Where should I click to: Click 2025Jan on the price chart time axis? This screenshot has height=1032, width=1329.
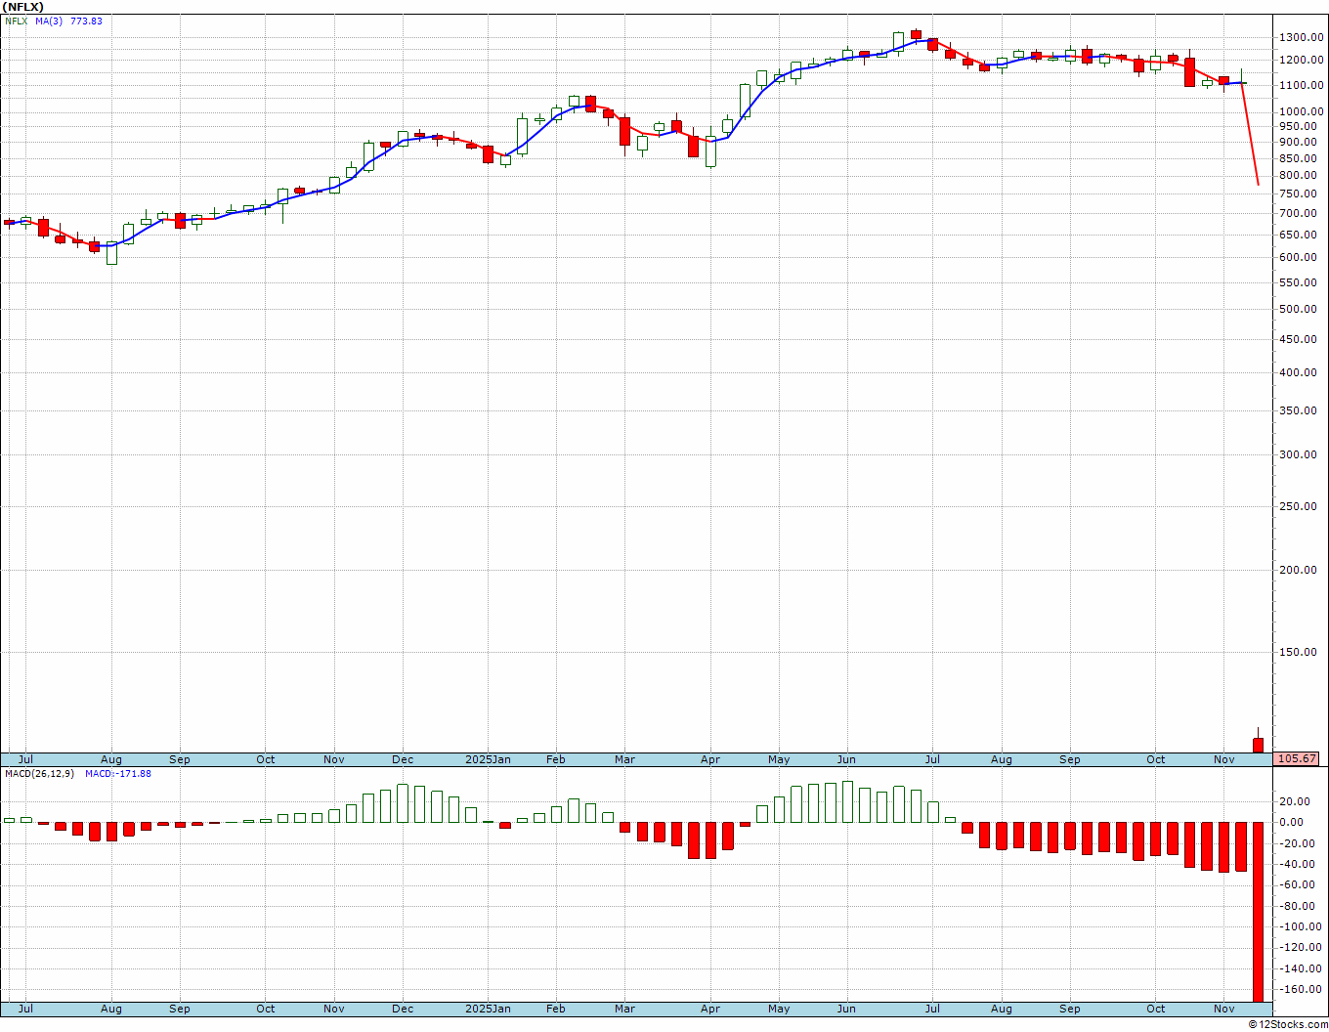(488, 759)
